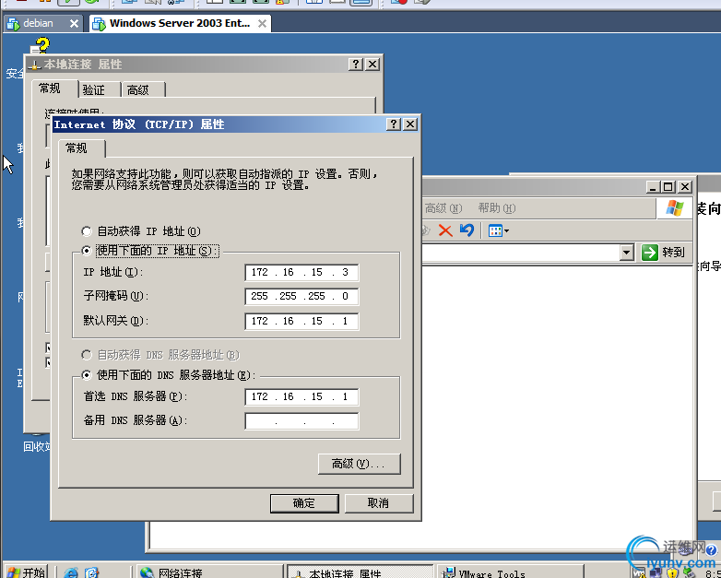Click second quick launch icon beside IE

tap(92, 573)
